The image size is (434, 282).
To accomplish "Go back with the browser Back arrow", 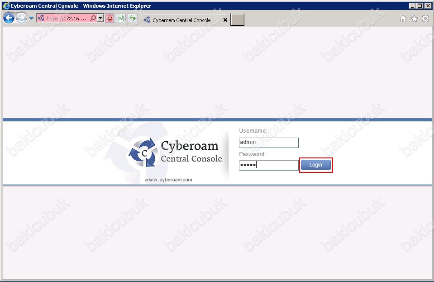I will [9, 18].
